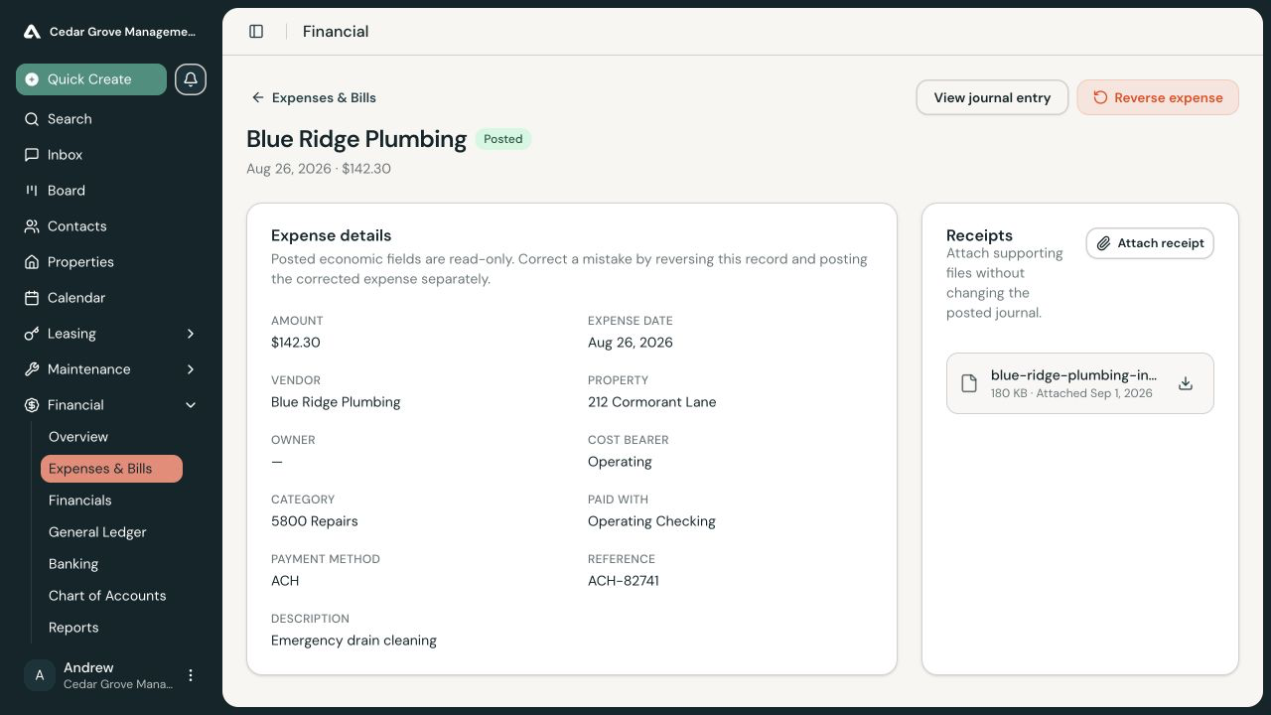Click the Search magnifier icon
Image resolution: width=1271 pixels, height=715 pixels.
click(32, 119)
